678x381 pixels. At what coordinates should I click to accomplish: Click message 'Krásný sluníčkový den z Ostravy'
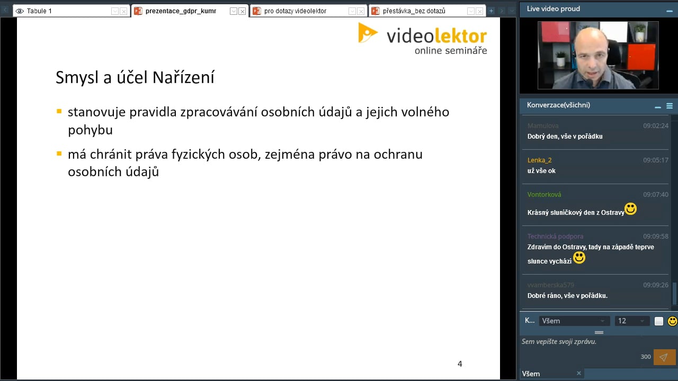coord(576,213)
